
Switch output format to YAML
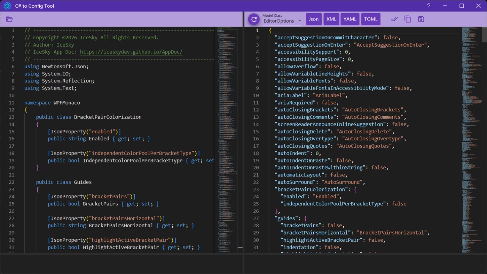350,19
